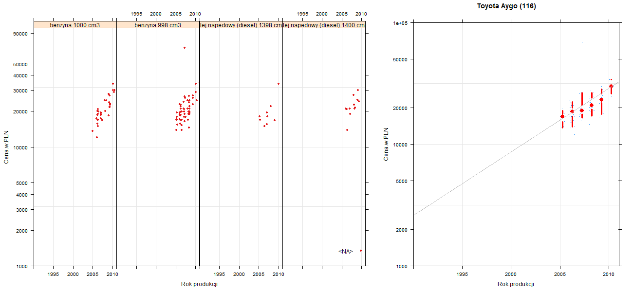This screenshot has width=633, height=292.
Task: Click the 1995 label above the benzyna 998 cm3 panel
Action: point(136,14)
